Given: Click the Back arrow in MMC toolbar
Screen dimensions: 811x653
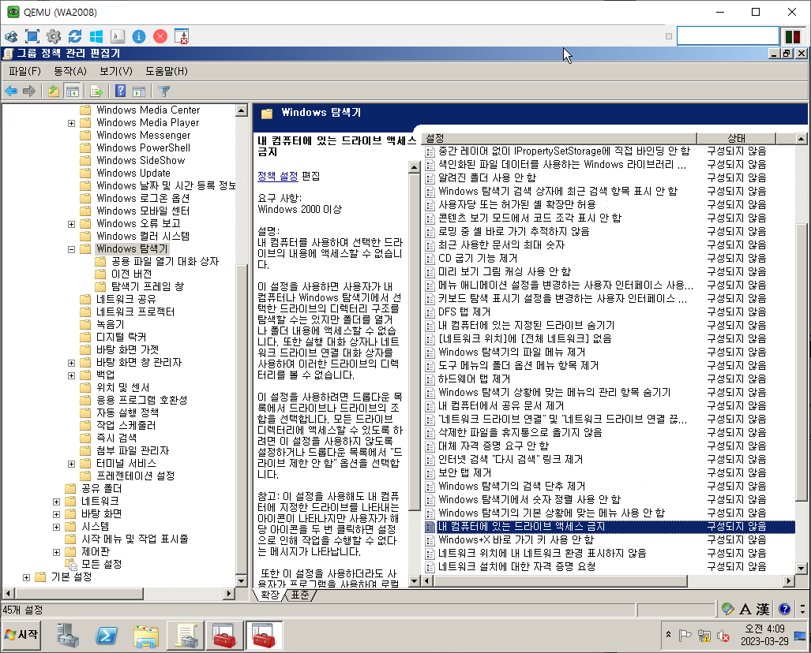Looking at the screenshot, I should [x=11, y=91].
